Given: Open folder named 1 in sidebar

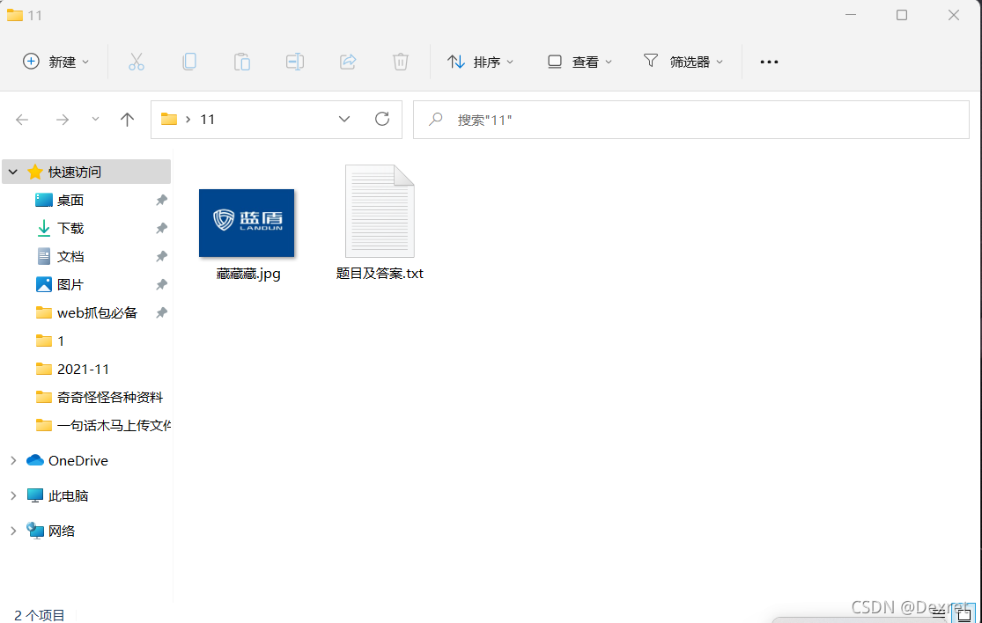Looking at the screenshot, I should click(61, 341).
